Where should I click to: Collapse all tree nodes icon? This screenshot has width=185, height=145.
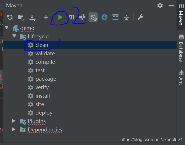tap(127, 17)
